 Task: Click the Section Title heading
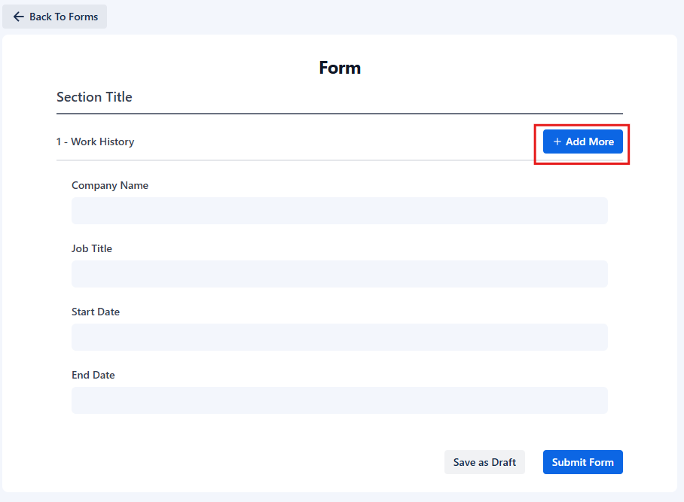click(94, 96)
